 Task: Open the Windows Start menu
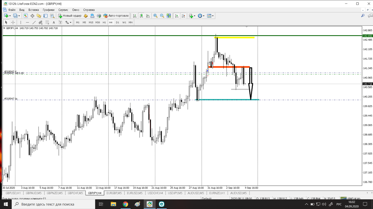(6, 204)
